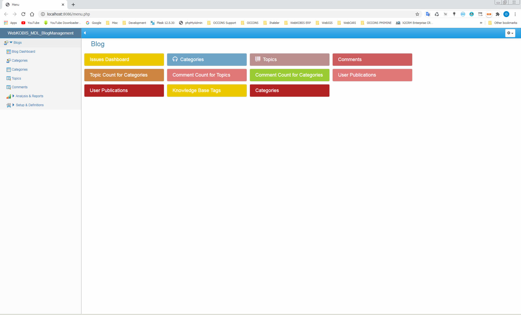This screenshot has height=315, width=521.
Task: Open Blog Dashboard from sidebar
Action: [23, 52]
